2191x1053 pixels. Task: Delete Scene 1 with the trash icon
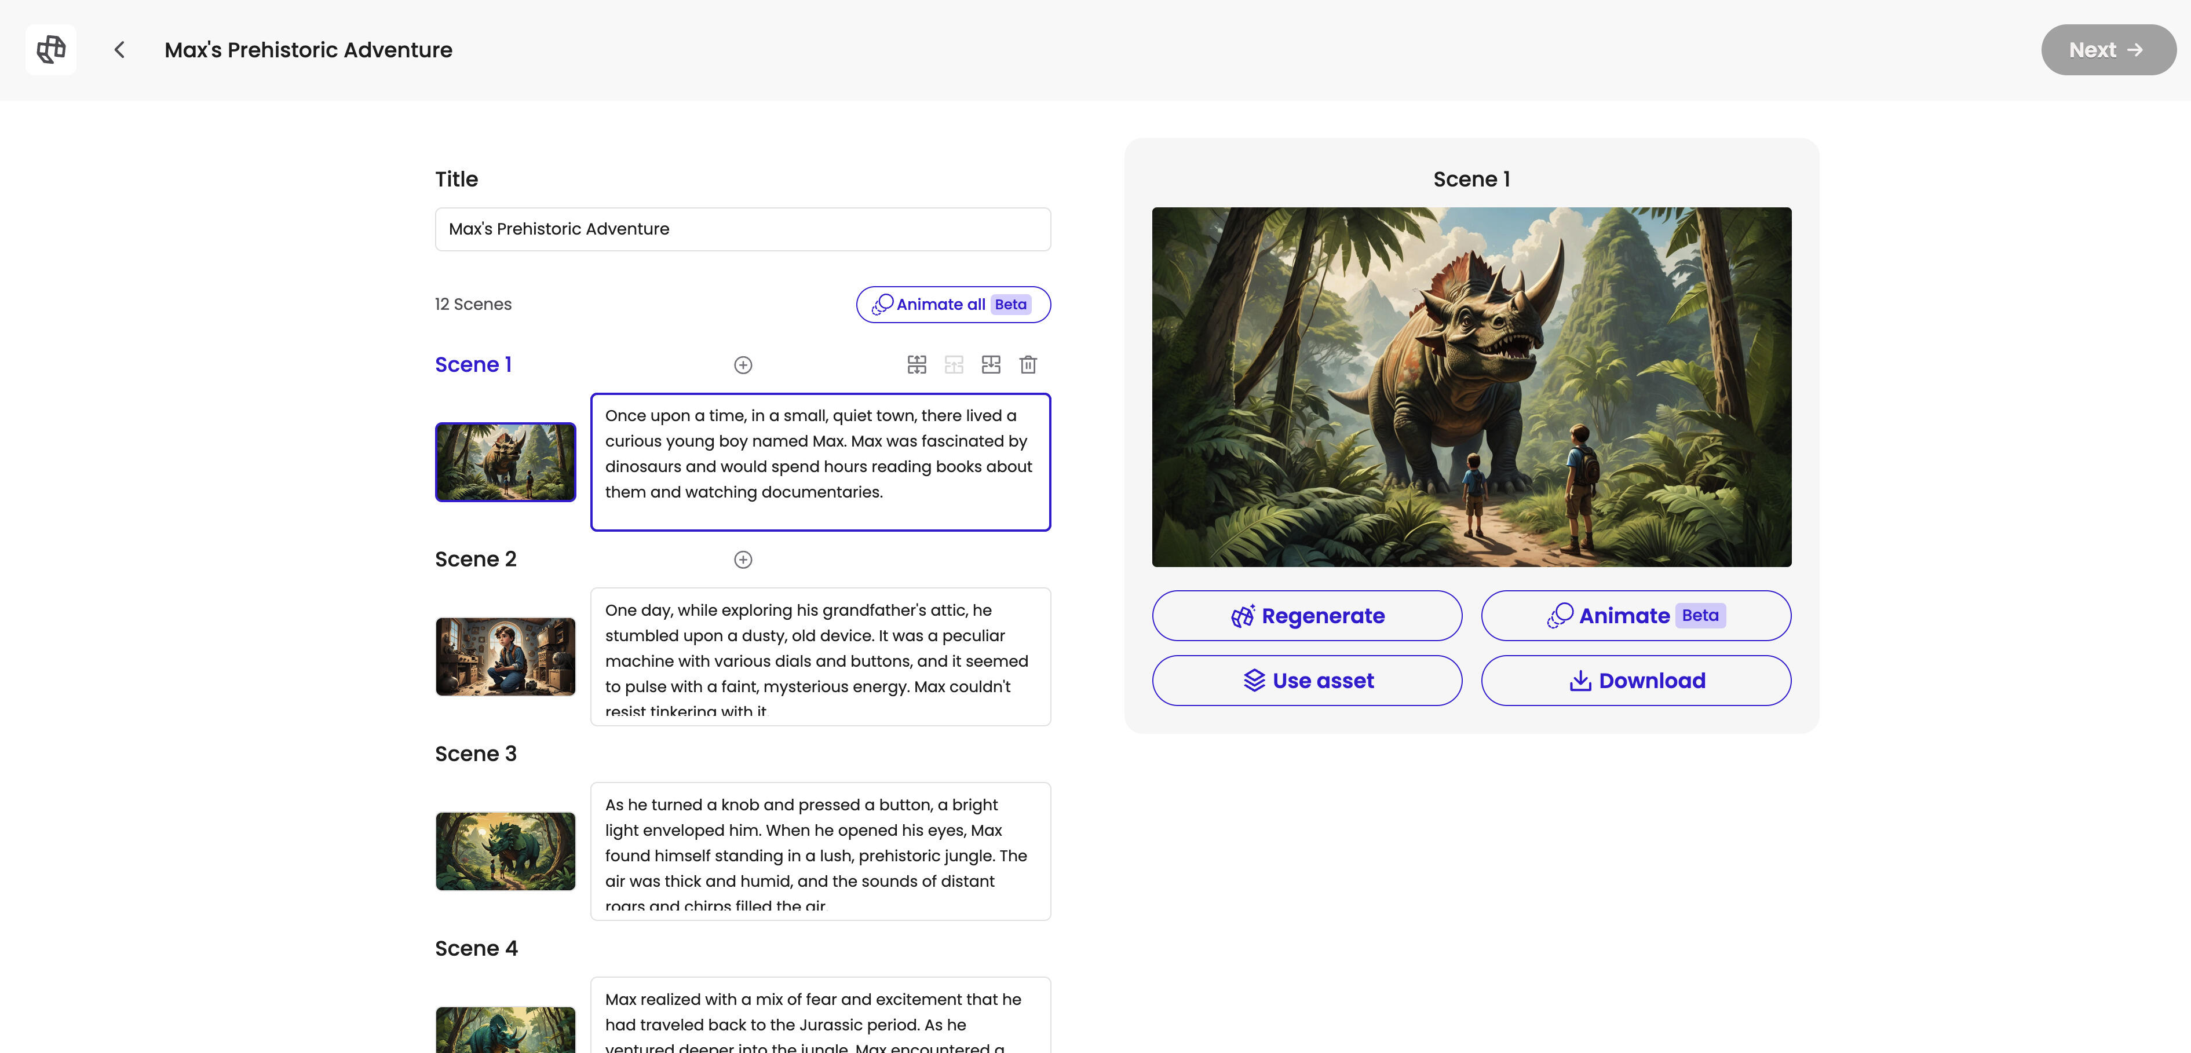1028,365
